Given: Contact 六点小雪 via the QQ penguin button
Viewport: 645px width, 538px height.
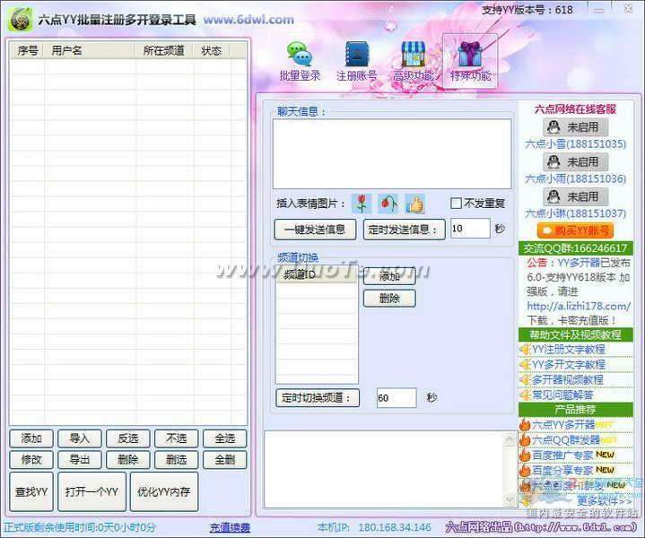Looking at the screenshot, I should [x=575, y=127].
